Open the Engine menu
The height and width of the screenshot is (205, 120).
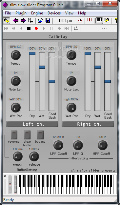tap(37, 13)
